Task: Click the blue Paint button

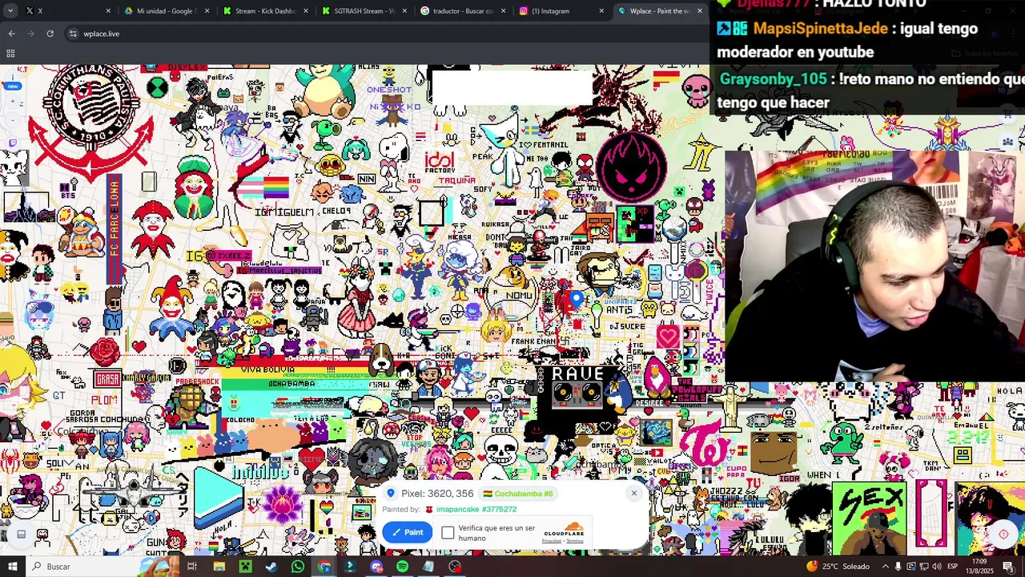Action: 407,532
